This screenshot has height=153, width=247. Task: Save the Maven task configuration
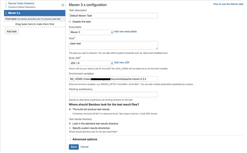tap(74, 147)
